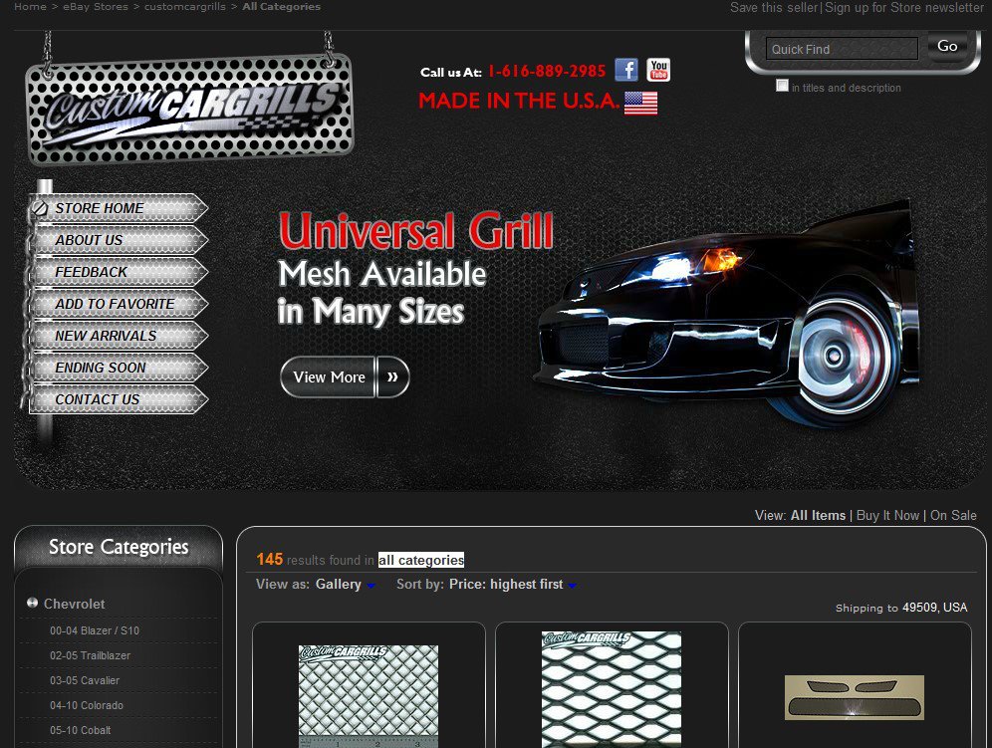Enable search in titles and description

pos(782,86)
